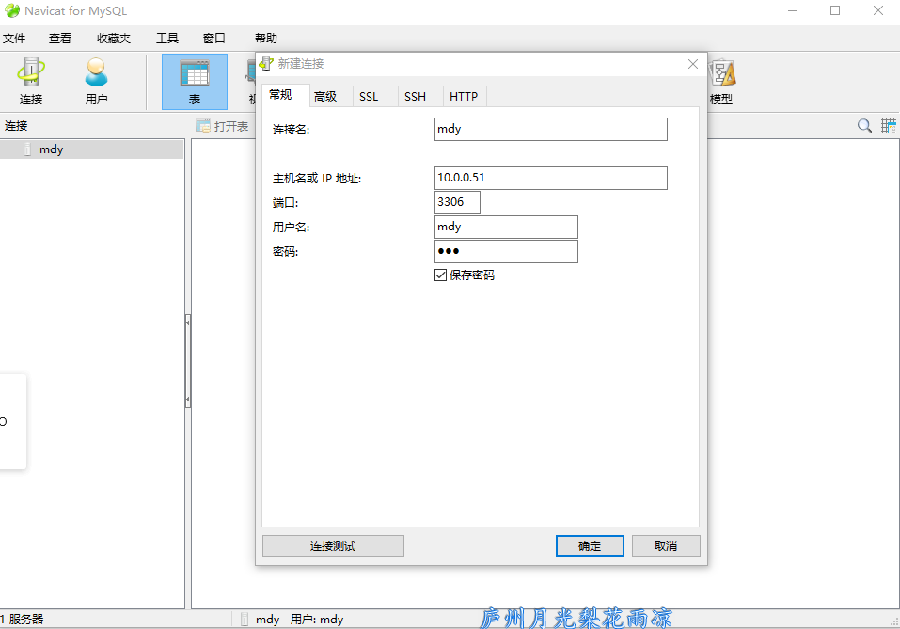Switch to the HTTP tab
900x629 pixels.
point(464,97)
